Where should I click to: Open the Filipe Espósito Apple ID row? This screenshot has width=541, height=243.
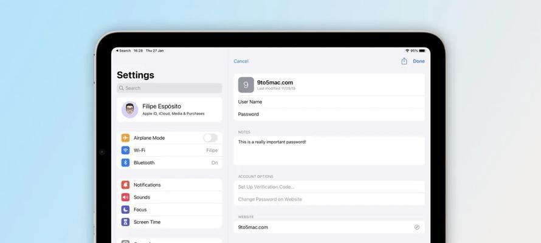[170, 109]
